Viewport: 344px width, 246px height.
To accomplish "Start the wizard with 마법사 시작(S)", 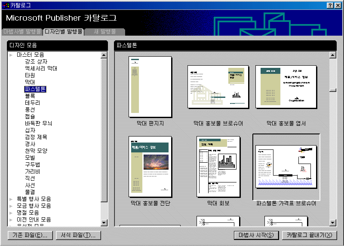I will (256, 235).
